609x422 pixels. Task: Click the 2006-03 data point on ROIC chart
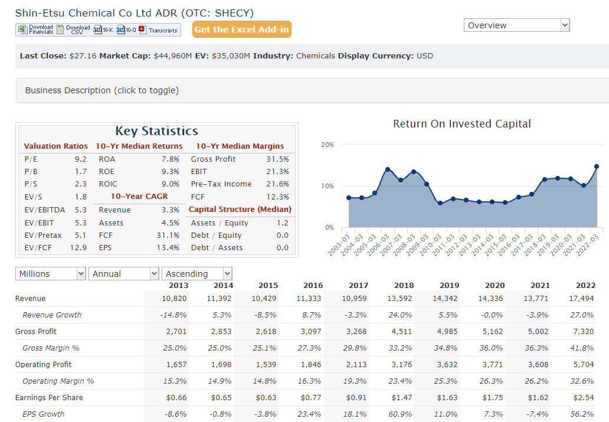click(x=388, y=169)
